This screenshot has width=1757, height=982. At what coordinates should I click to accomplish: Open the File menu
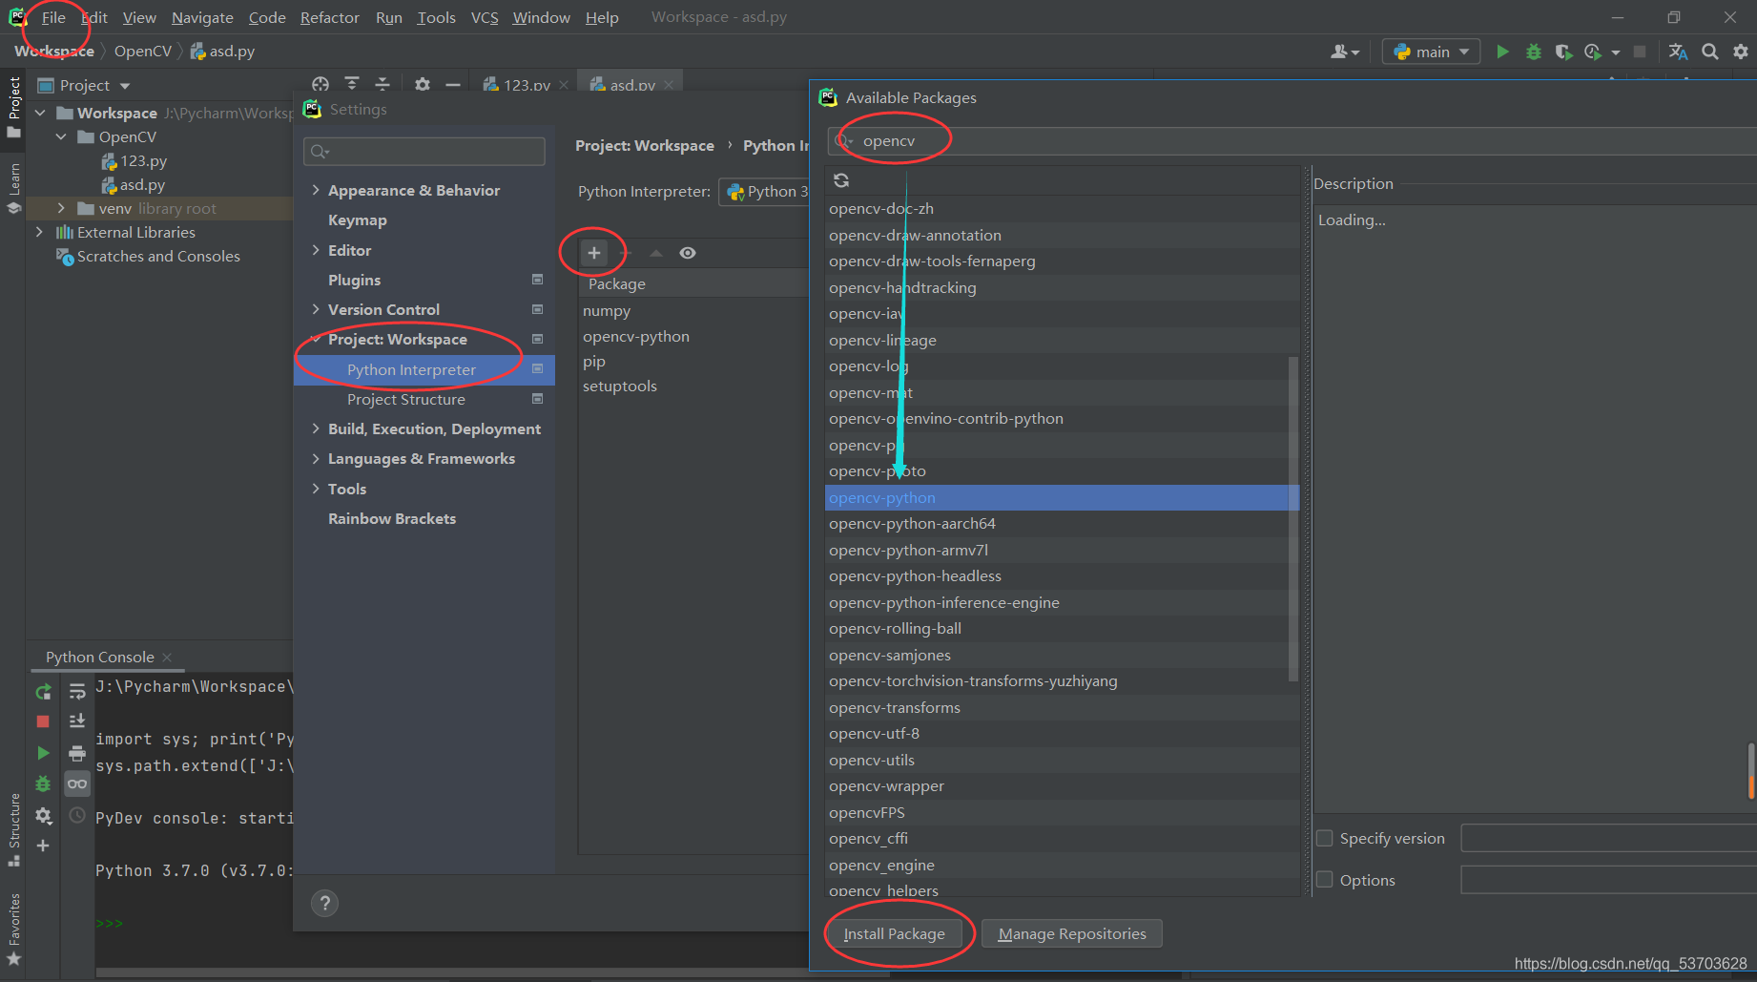tap(53, 17)
